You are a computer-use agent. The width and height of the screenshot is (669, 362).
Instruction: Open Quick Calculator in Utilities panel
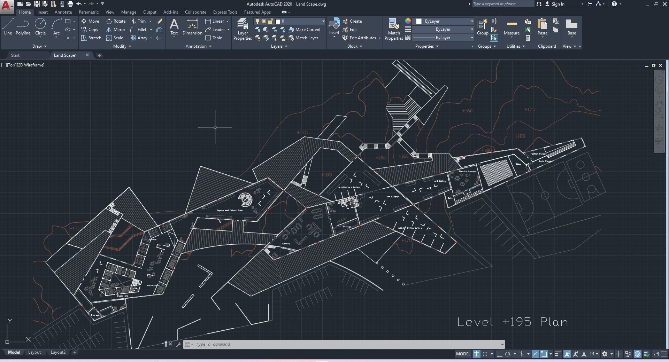pyautogui.click(x=528, y=38)
